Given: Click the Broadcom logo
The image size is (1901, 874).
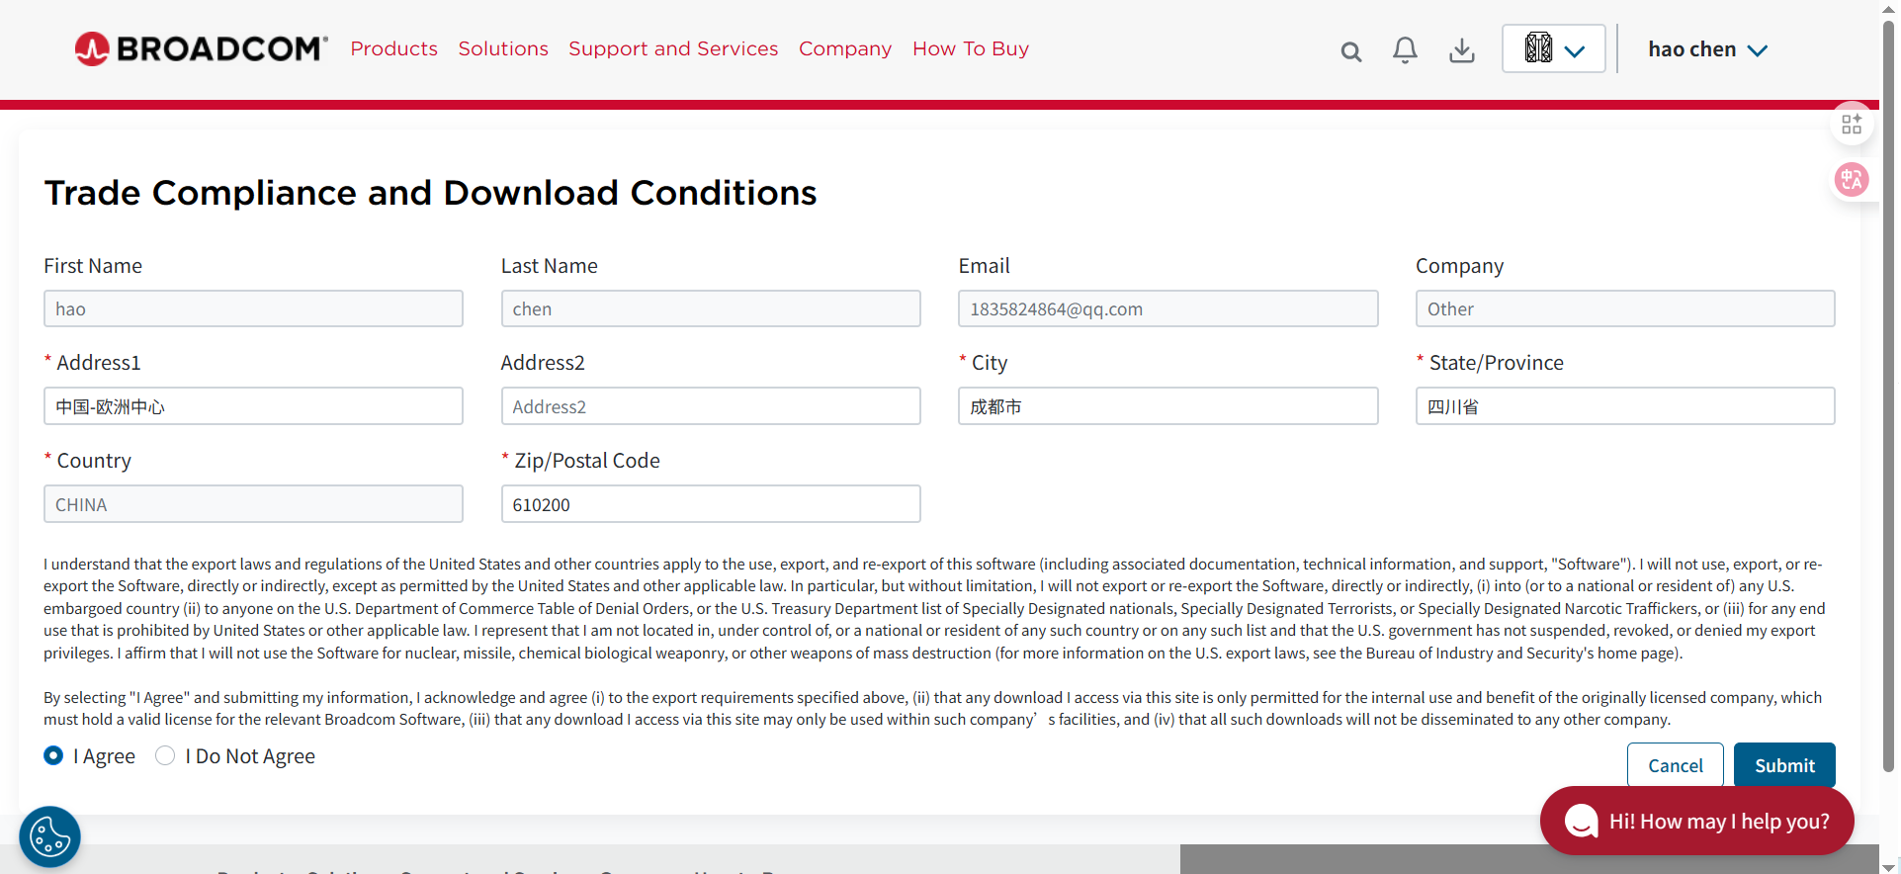Looking at the screenshot, I should pos(201,48).
